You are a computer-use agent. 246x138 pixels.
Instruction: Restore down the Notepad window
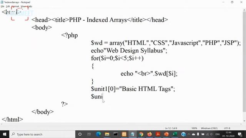coord(232,2)
